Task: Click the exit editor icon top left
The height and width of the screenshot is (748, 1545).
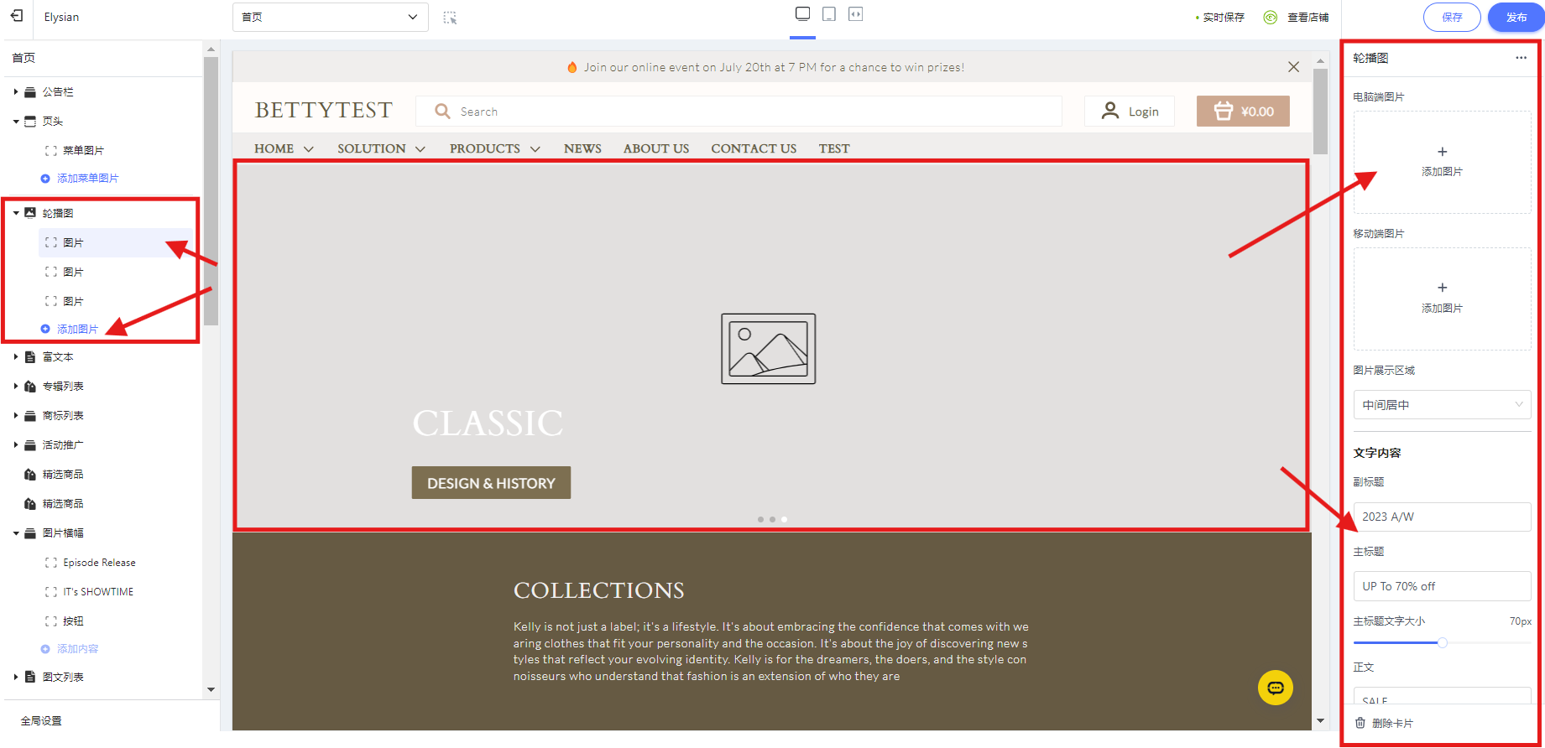Action: tap(17, 16)
